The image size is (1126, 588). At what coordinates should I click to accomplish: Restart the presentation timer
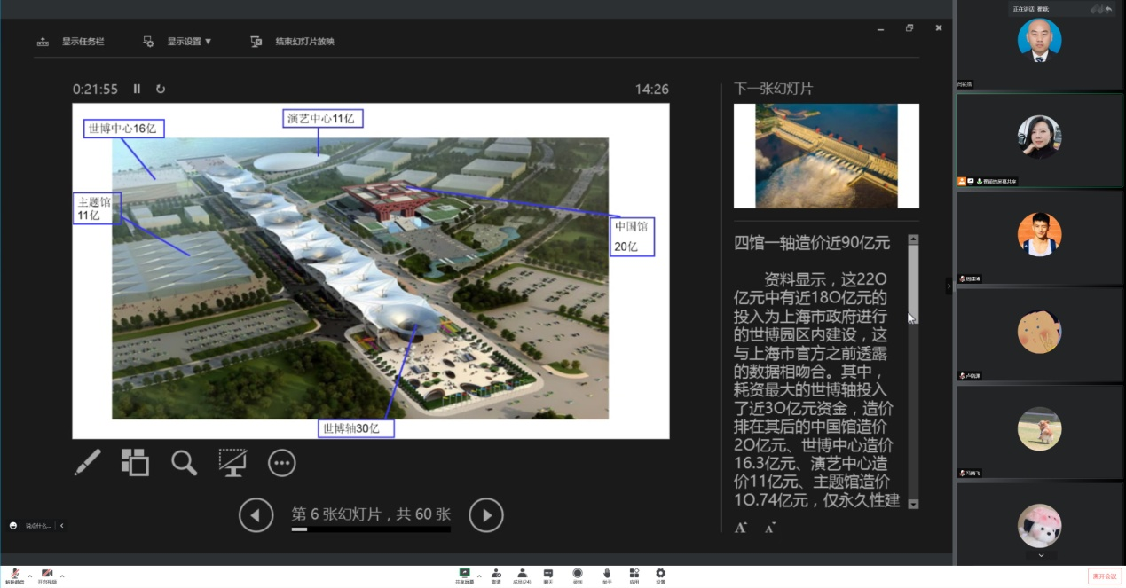(161, 89)
